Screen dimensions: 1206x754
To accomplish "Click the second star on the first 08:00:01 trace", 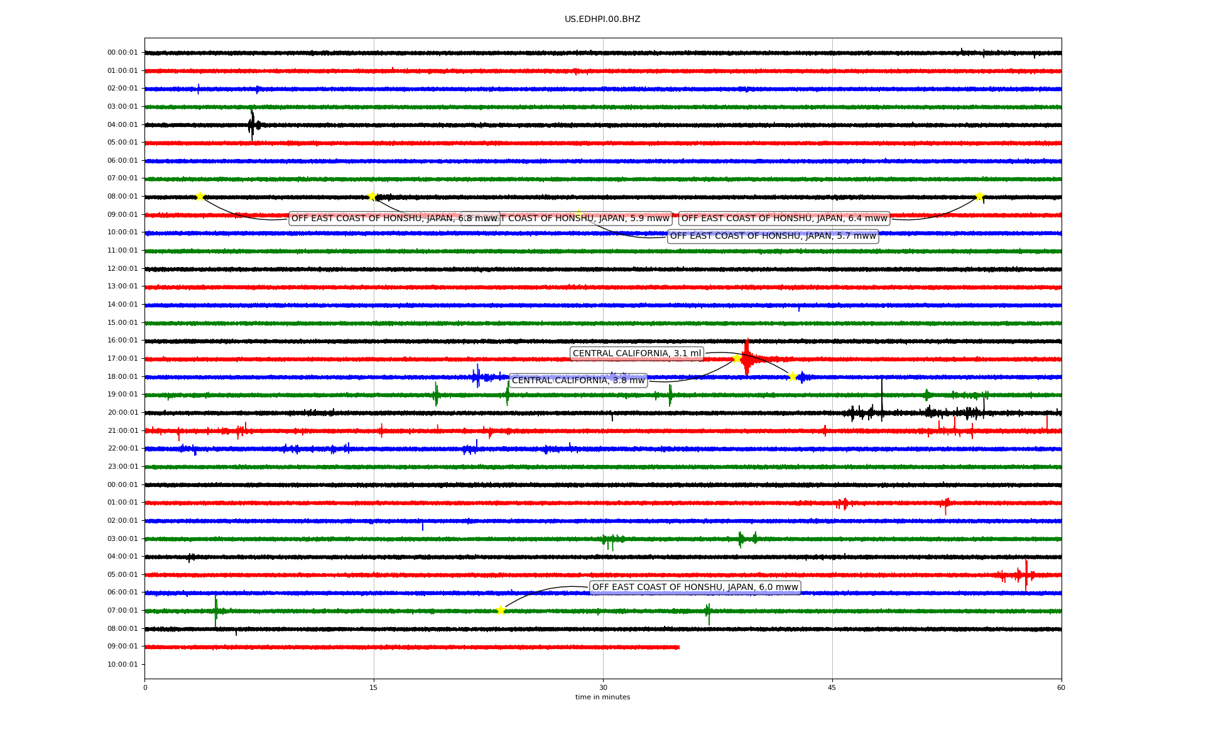I will [x=372, y=197].
